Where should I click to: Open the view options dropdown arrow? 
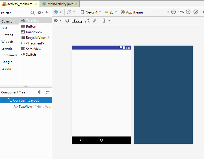point(61,21)
